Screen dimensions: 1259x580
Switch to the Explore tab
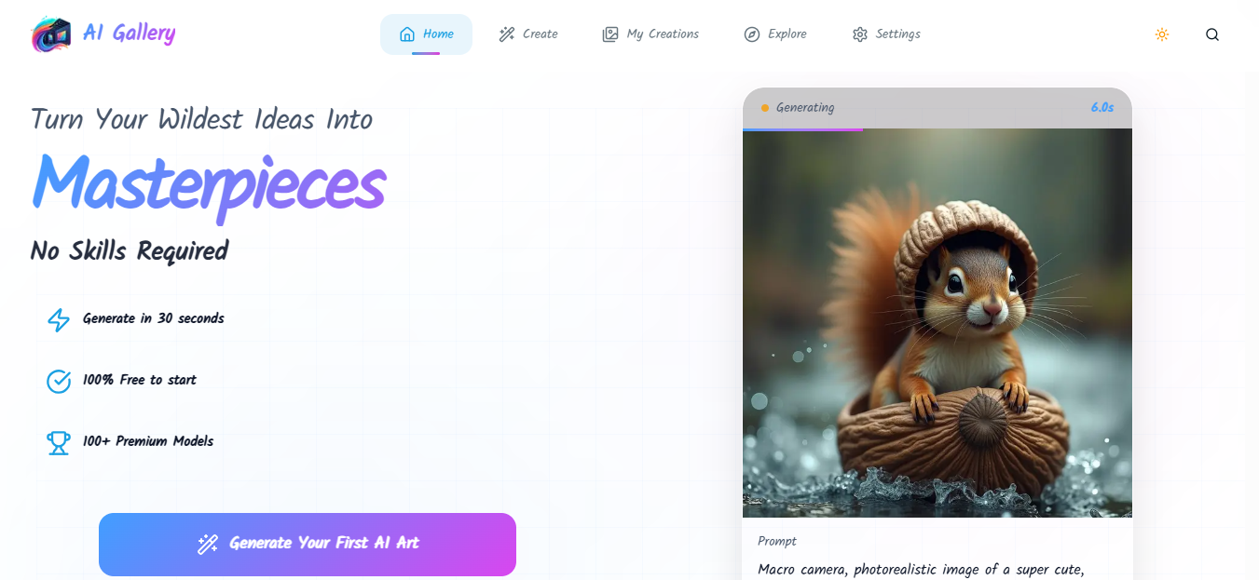tap(775, 34)
